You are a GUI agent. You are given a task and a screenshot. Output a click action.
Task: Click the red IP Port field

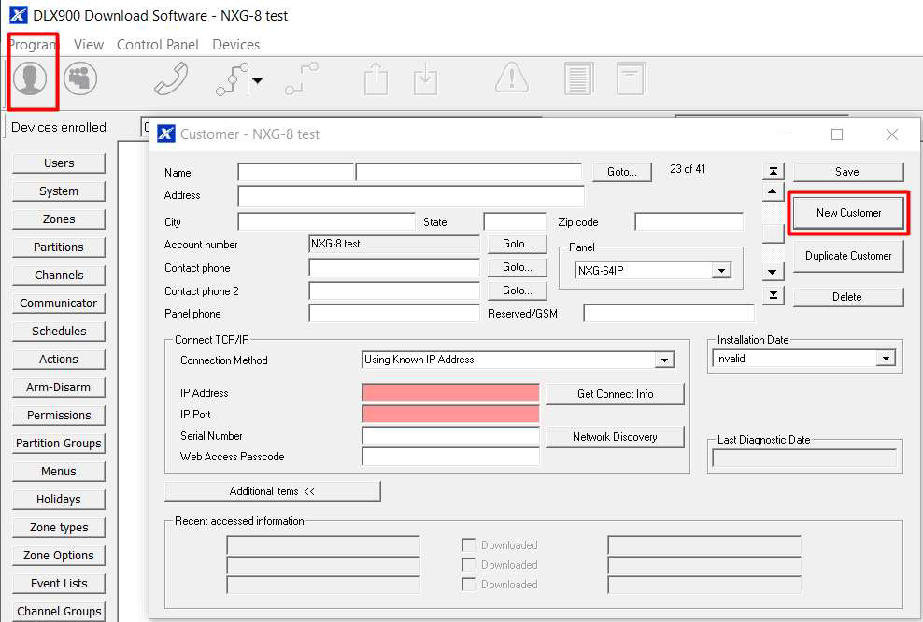point(450,415)
